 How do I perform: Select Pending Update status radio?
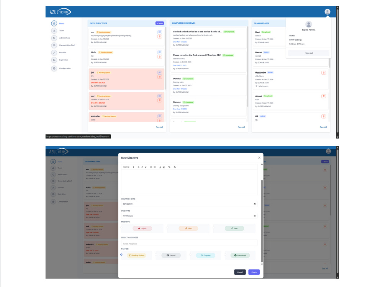[x=121, y=254]
